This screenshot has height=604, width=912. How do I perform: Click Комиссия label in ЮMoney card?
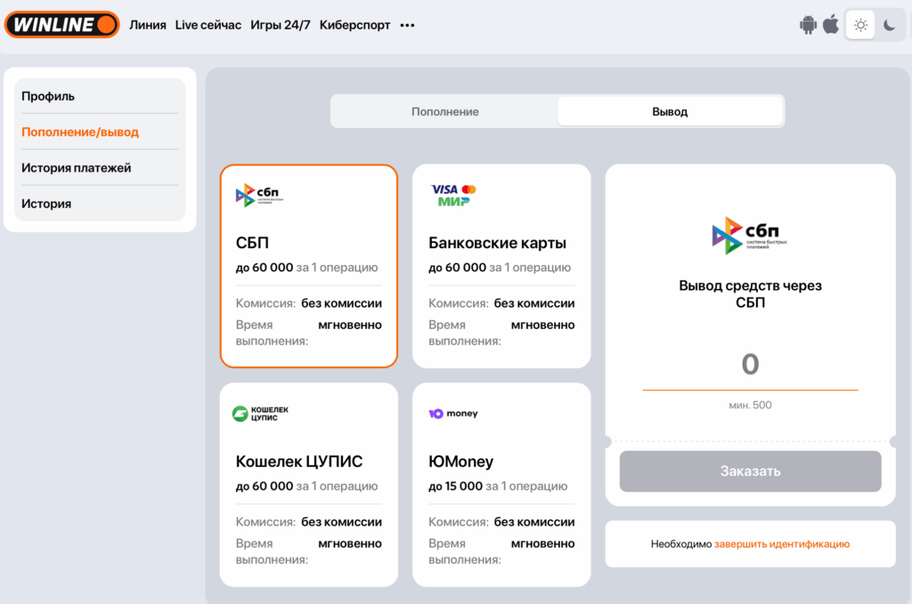pyautogui.click(x=459, y=522)
